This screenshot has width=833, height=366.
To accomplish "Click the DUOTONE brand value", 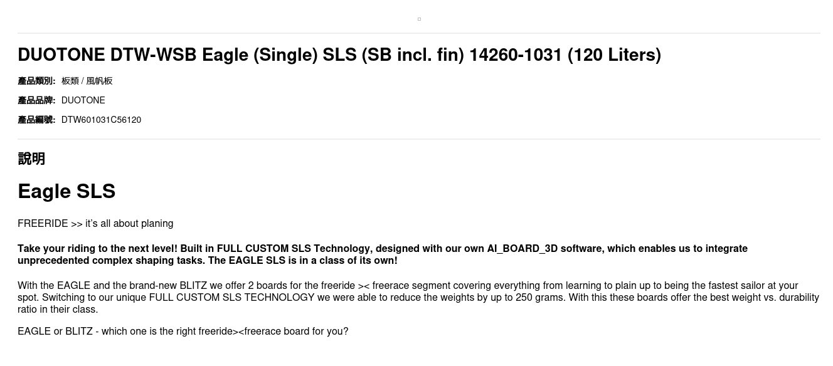I will tap(83, 100).
